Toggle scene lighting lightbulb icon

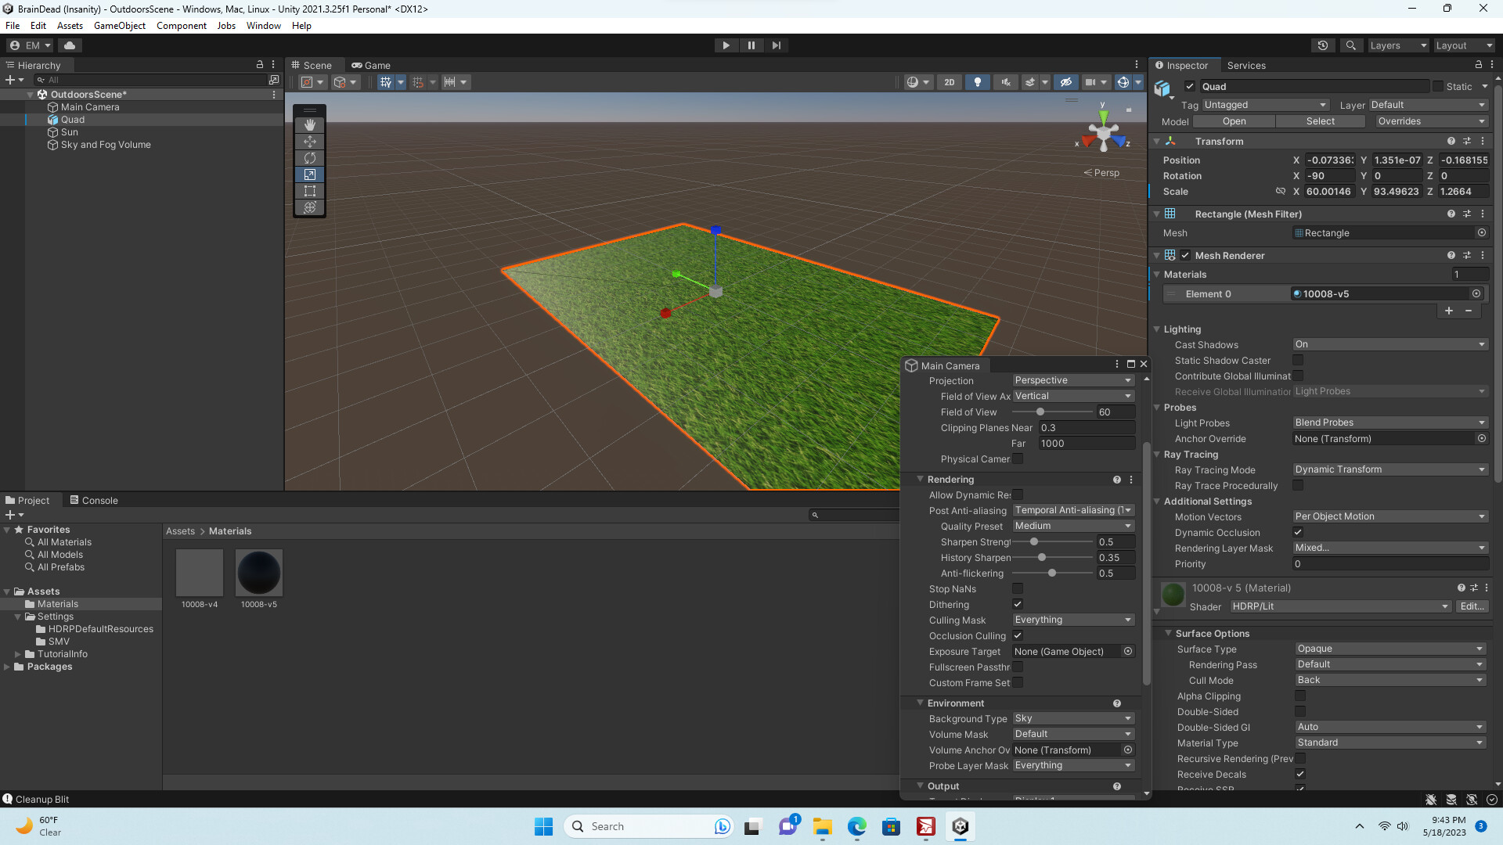tap(977, 82)
